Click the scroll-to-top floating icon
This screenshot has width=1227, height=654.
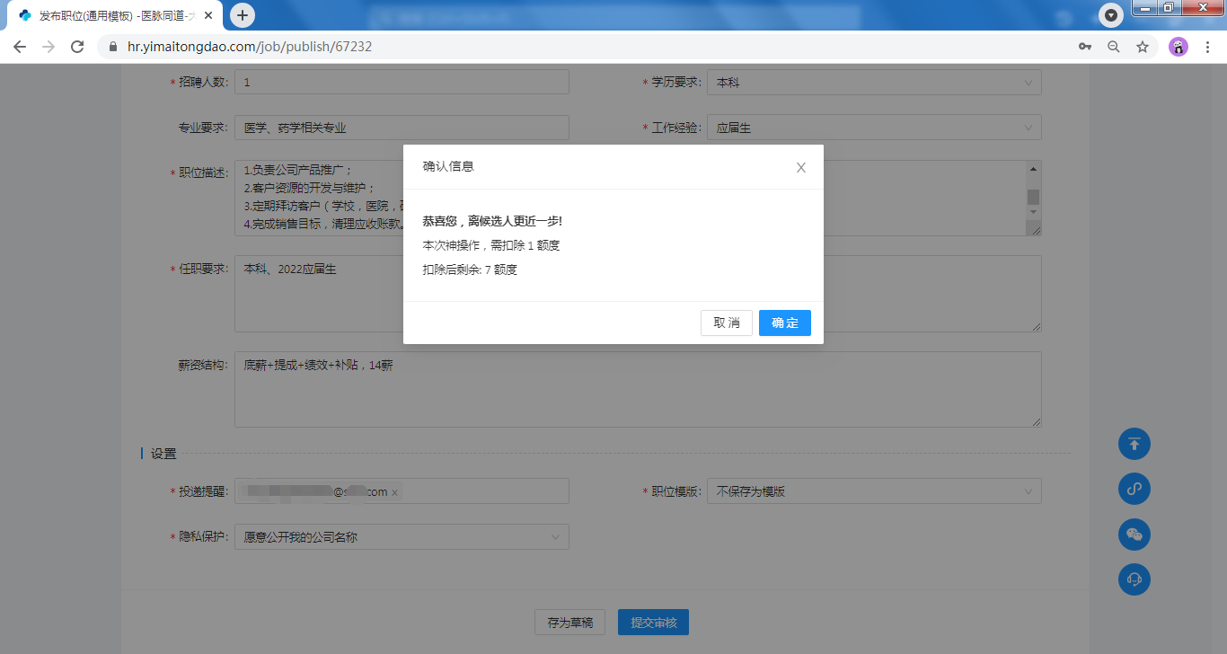pyautogui.click(x=1134, y=444)
